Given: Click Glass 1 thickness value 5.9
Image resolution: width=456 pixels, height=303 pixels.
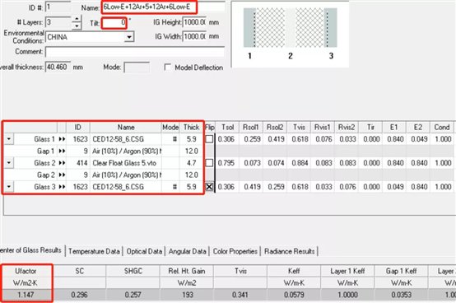Looking at the screenshot, I should pyautogui.click(x=191, y=139).
